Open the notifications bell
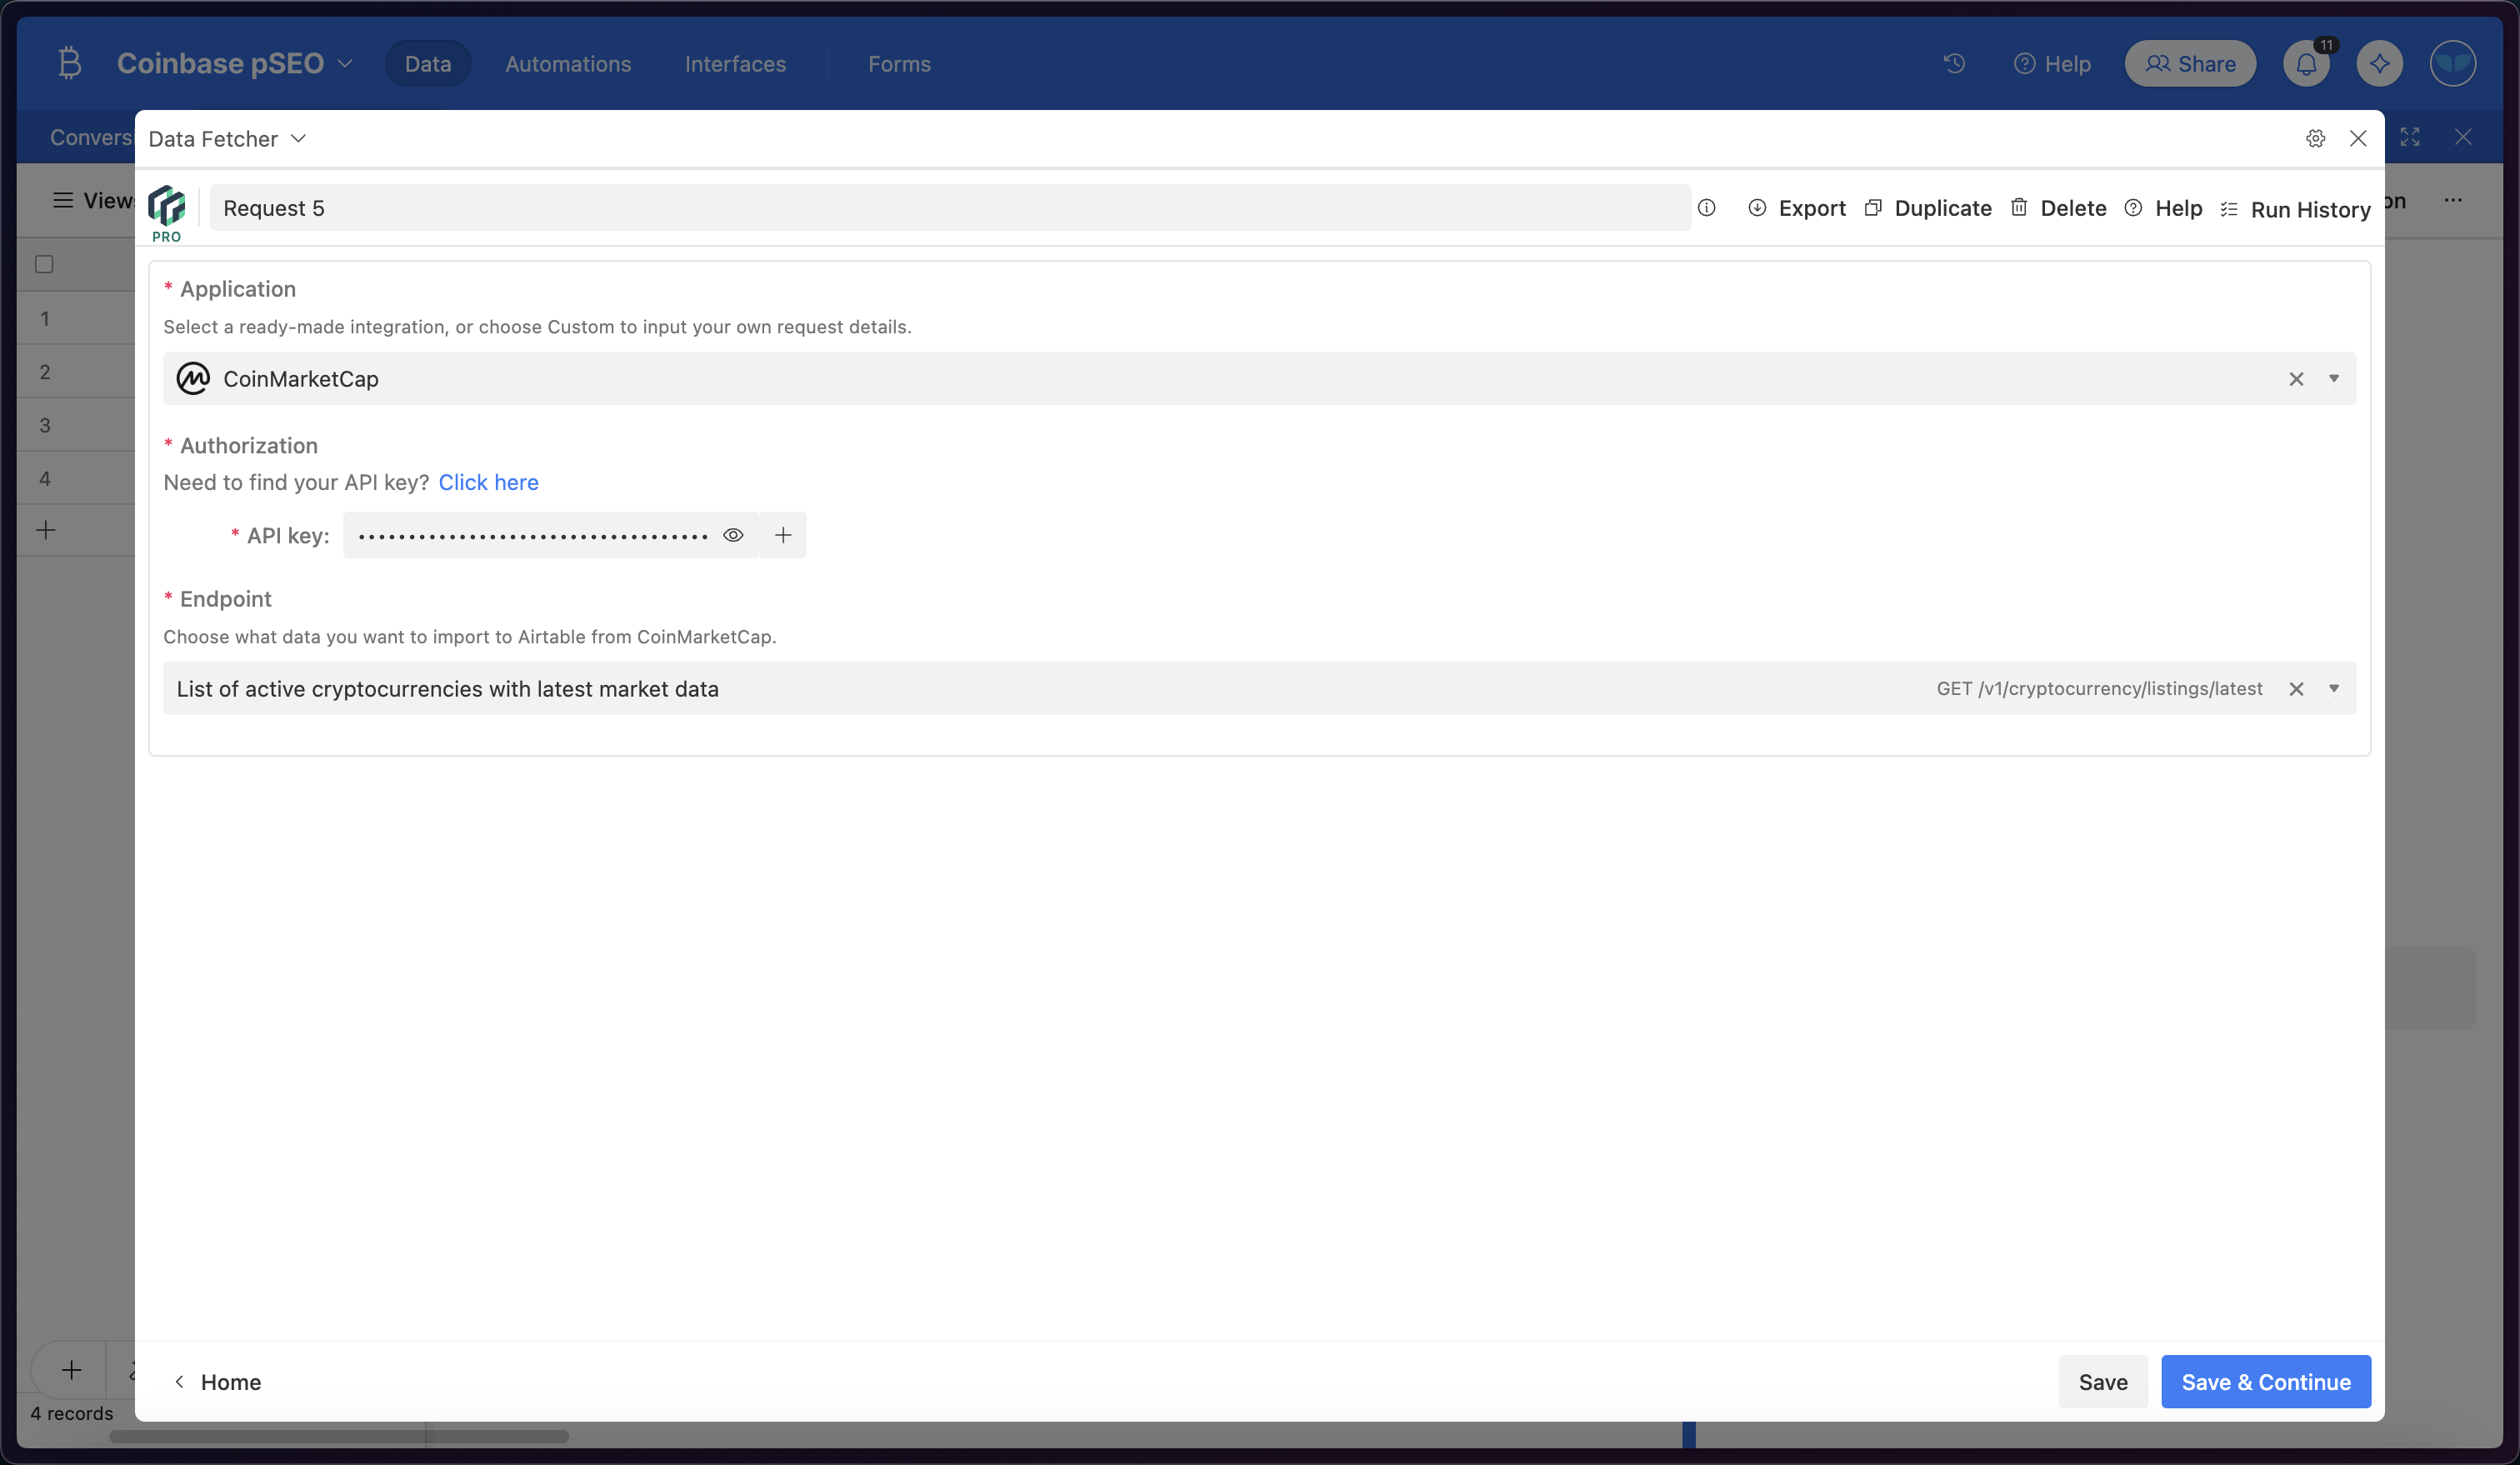Viewport: 2520px width, 1465px height. pos(2306,64)
